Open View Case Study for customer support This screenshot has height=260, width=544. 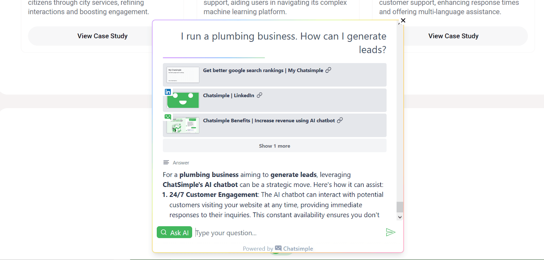point(453,36)
